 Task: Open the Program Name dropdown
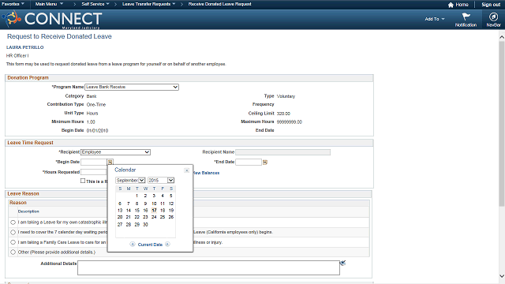(x=132, y=87)
